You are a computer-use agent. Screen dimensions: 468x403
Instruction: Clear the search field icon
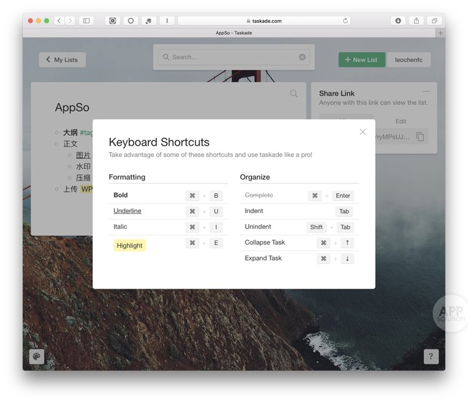302,57
